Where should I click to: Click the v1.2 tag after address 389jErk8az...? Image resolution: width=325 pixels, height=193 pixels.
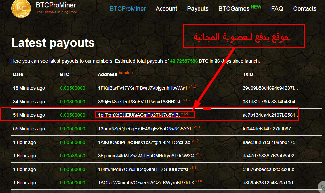click(187, 100)
